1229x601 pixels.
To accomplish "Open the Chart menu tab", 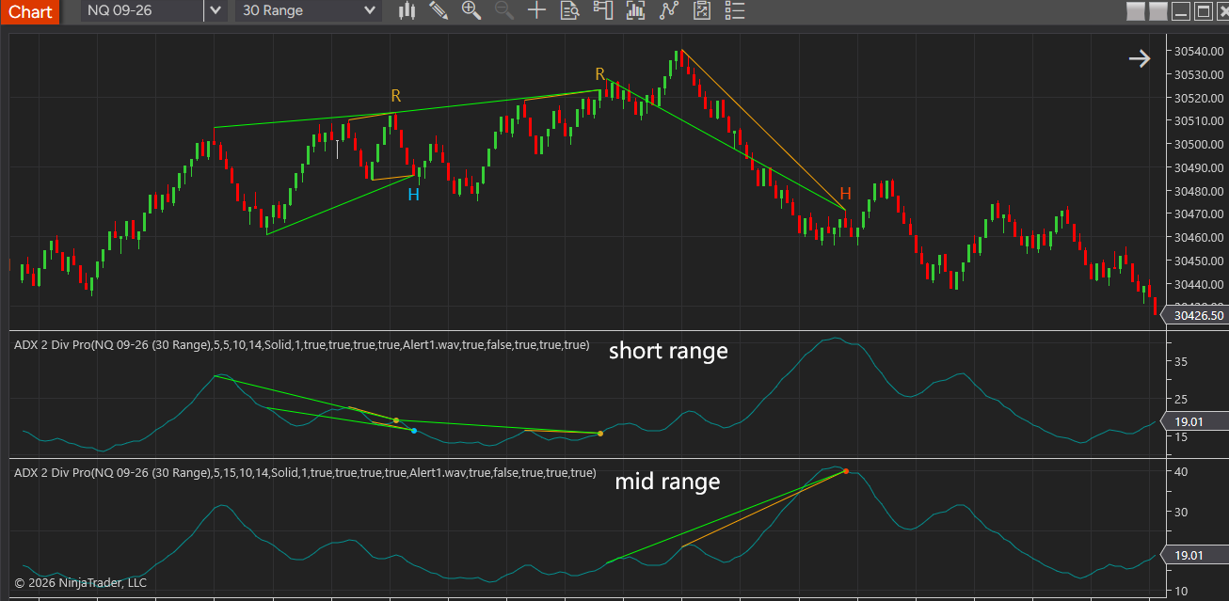I will [x=30, y=11].
